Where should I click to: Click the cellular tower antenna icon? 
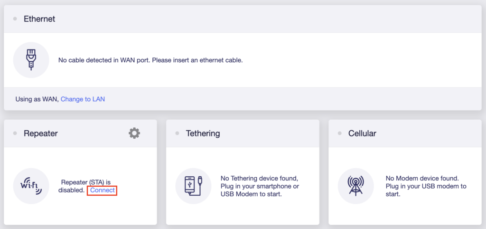356,186
